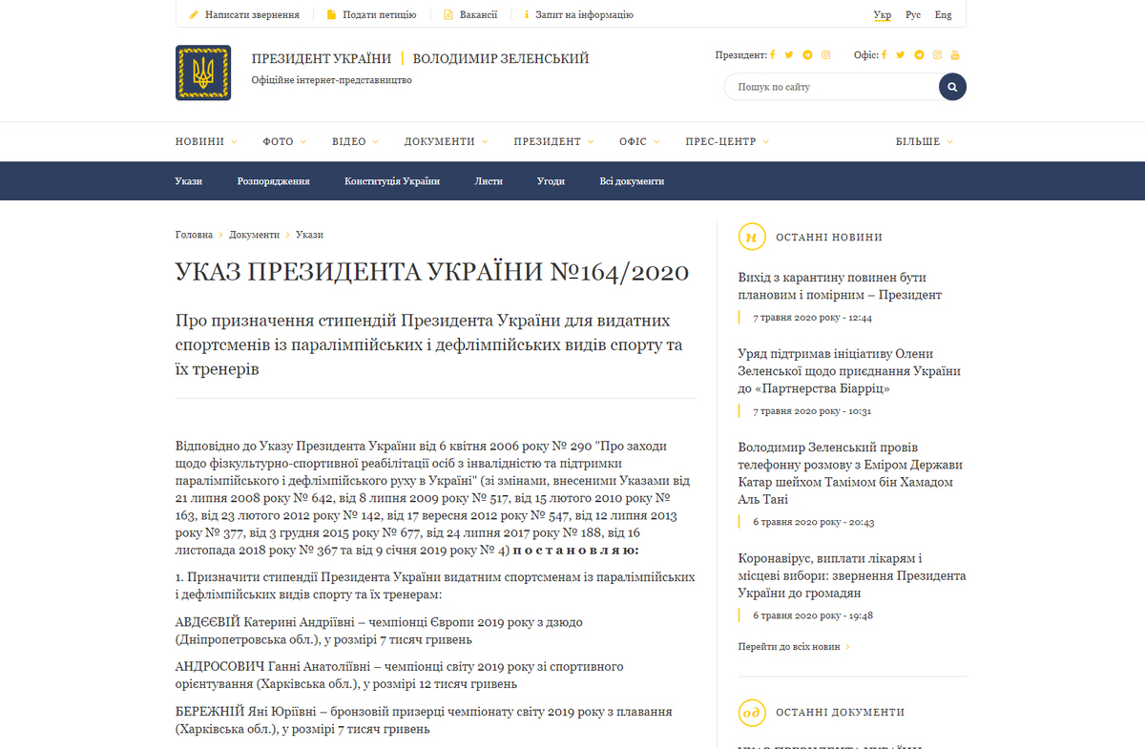Screen dimensions: 1145x749
Task: Focus the Пошук по сайту search field
Action: point(831,87)
